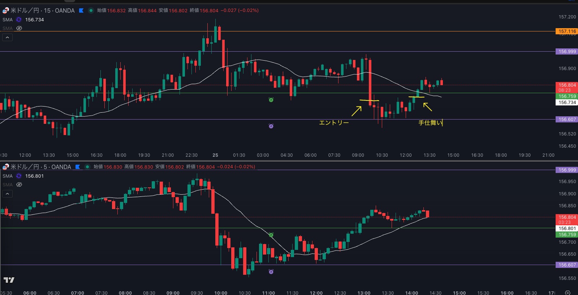This screenshot has height=295, width=578.
Task: Click SMA refresh icon in upper chart
Action: pos(19,20)
